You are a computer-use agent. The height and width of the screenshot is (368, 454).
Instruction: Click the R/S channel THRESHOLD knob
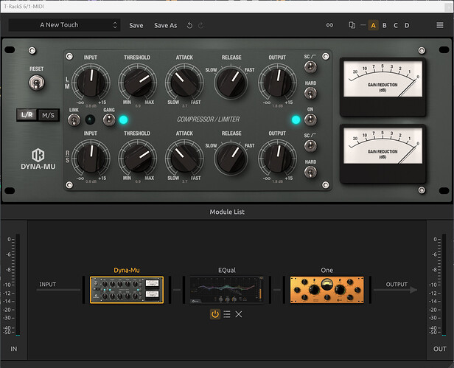(x=138, y=159)
